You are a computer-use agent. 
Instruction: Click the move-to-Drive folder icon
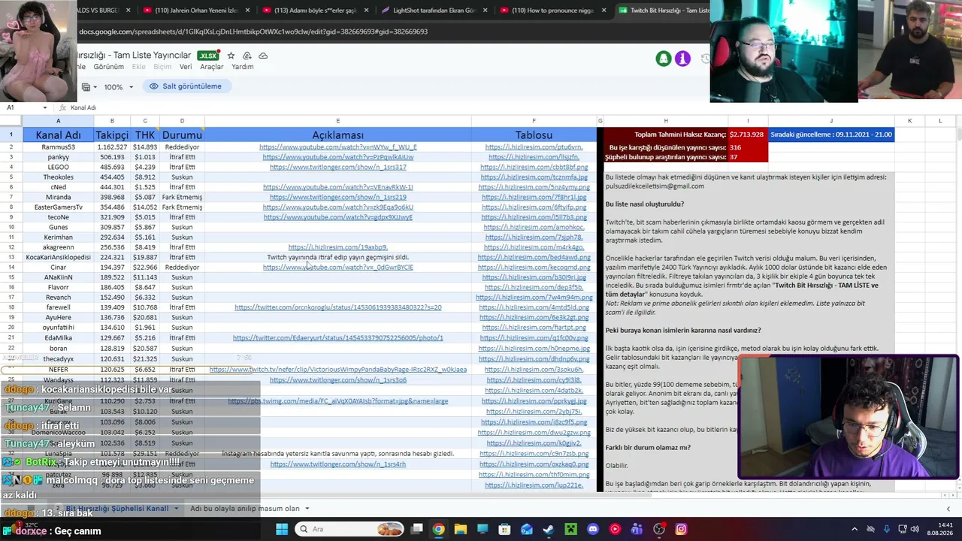247,56
